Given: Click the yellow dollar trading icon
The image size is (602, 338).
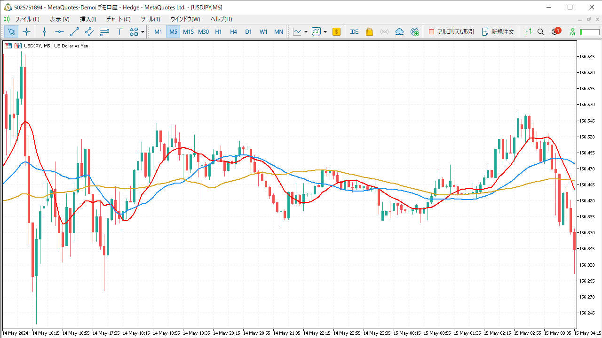Looking at the screenshot, I should coord(336,31).
